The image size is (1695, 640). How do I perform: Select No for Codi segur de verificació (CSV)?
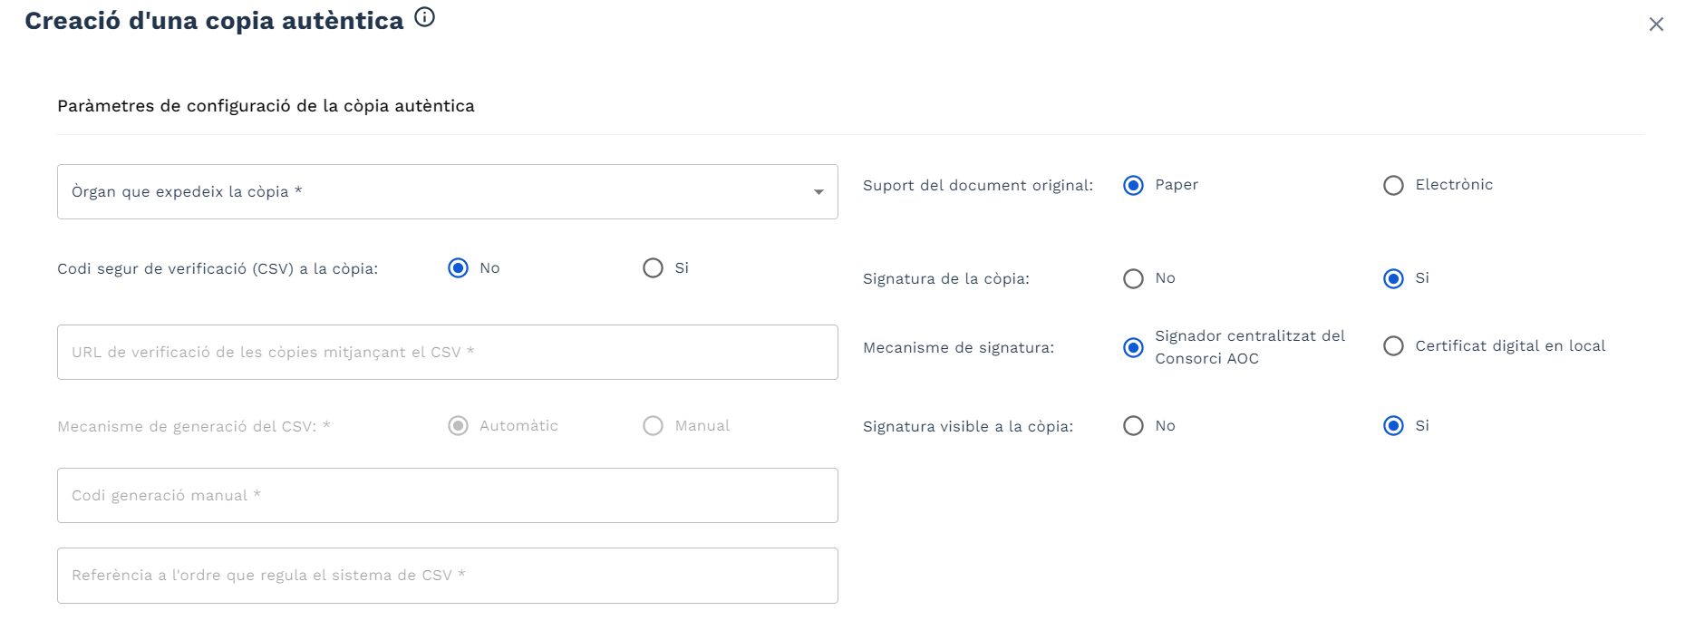(x=458, y=268)
